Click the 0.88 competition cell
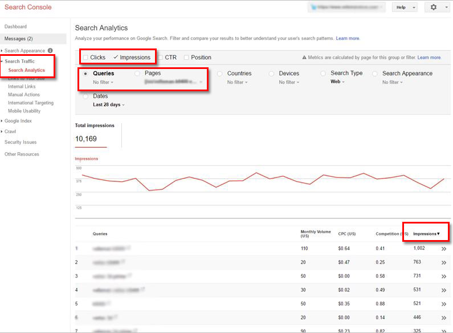Image resolution: width=453 pixels, height=333 pixels. pyautogui.click(x=380, y=304)
